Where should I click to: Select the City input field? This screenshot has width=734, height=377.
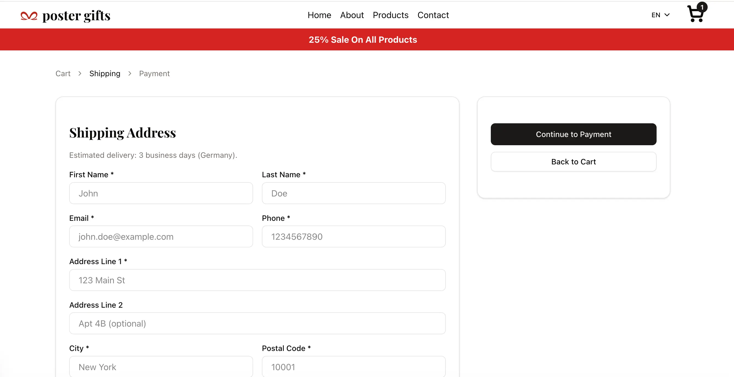tap(161, 367)
